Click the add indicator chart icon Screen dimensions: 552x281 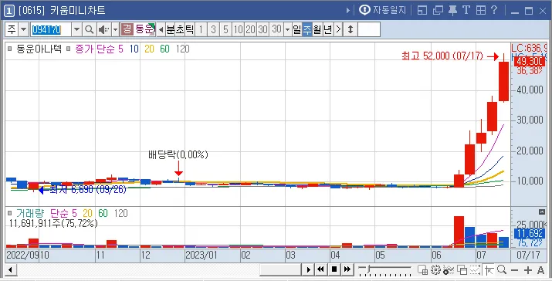pos(449,270)
